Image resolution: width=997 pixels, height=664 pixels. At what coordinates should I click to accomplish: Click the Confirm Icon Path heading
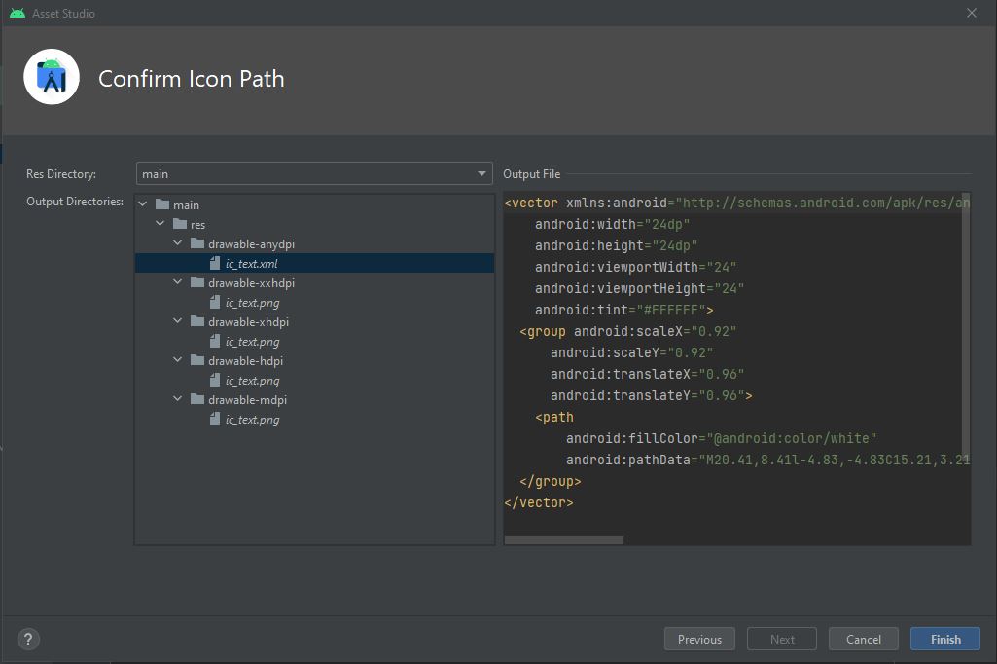click(192, 78)
